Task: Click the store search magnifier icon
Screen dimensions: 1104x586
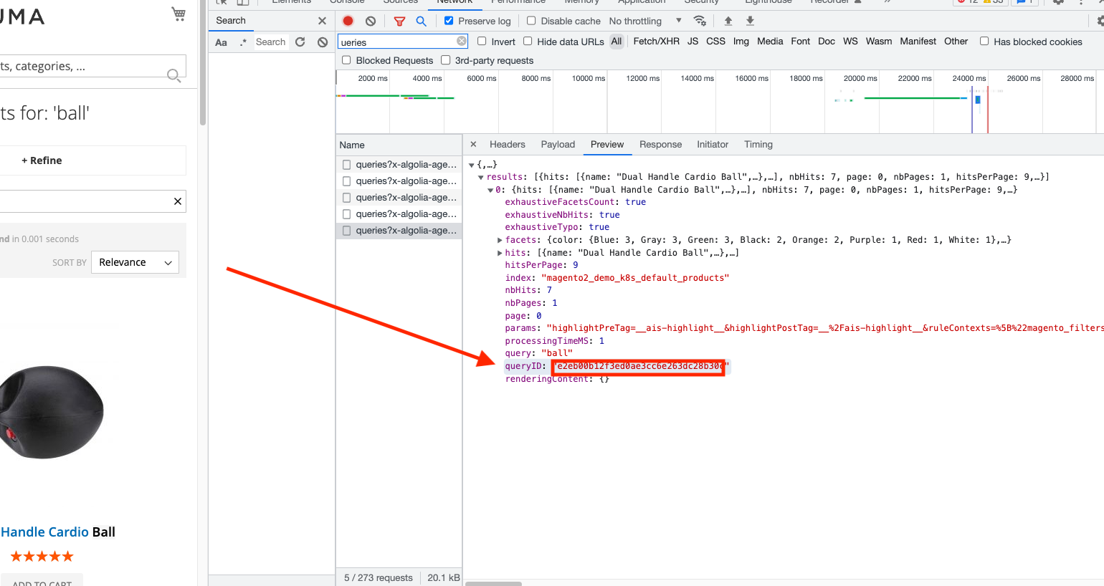Action: [173, 75]
